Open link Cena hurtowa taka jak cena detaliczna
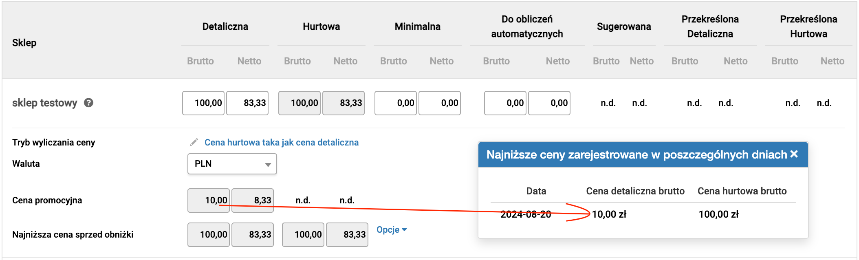This screenshot has height=260, width=859. click(x=282, y=142)
